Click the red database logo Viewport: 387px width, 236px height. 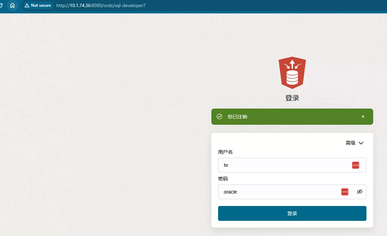[292, 72]
